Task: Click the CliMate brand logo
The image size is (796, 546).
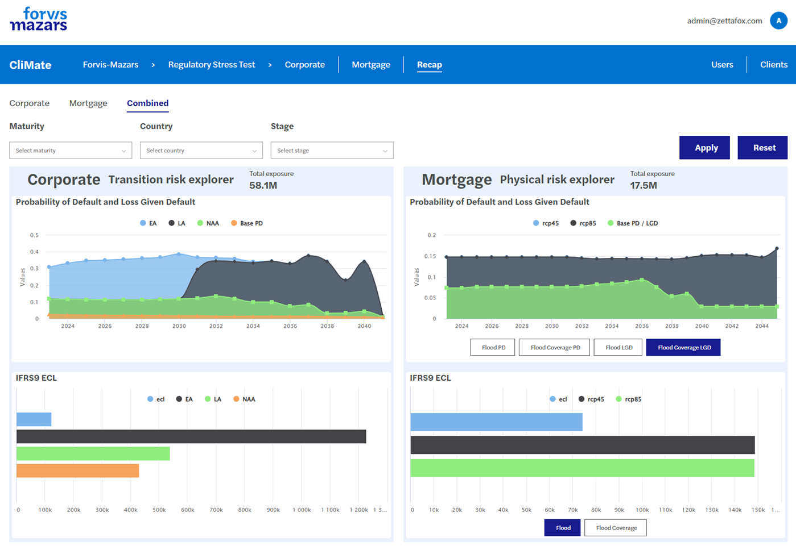Action: pos(30,65)
